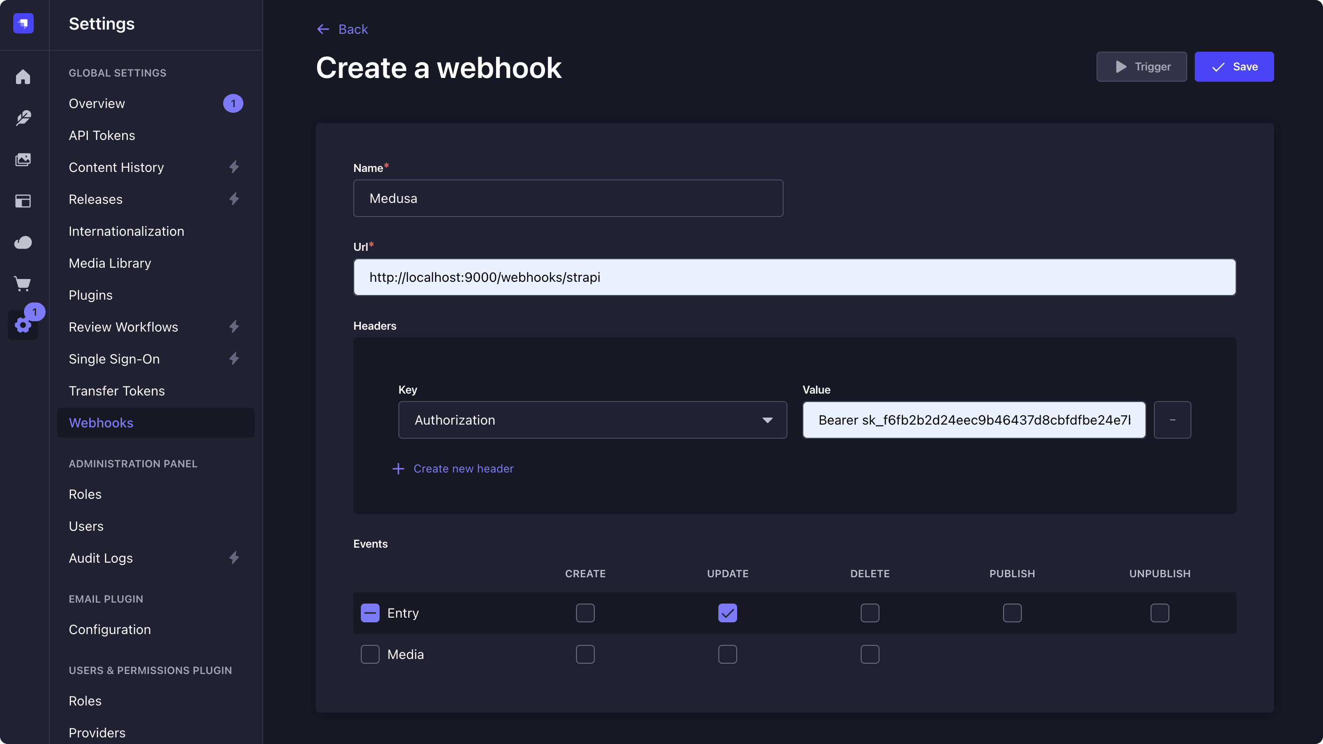Open the Strapi Cloud icon
Viewport: 1323px width, 744px height.
(23, 242)
